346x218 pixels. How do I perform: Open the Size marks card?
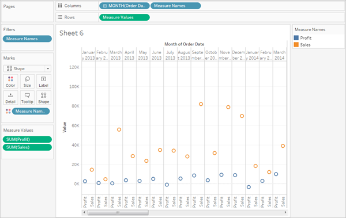pos(27,82)
